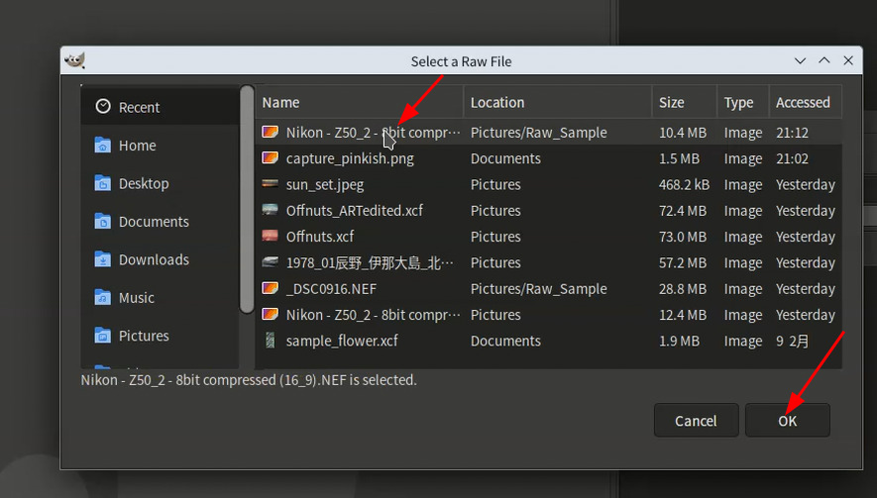
Task: Select sample_flower.xcf from the file list
Action: click(342, 341)
